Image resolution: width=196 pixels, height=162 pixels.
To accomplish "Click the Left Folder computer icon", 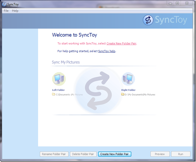I will coord(59,79).
